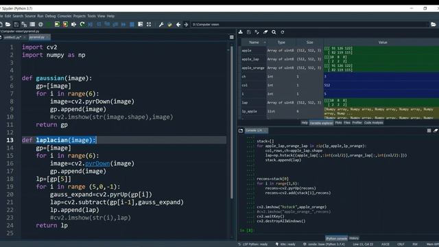Clear the console with the eraser icon
This screenshot has width=439, height=247.
click(x=436, y=130)
